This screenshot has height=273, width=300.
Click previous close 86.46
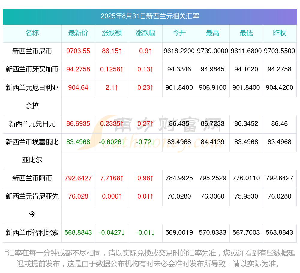click(x=280, y=123)
